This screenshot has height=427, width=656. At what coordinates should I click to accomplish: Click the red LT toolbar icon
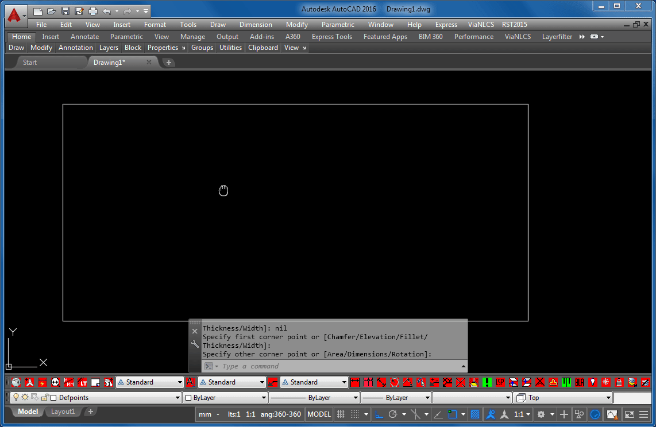82,382
